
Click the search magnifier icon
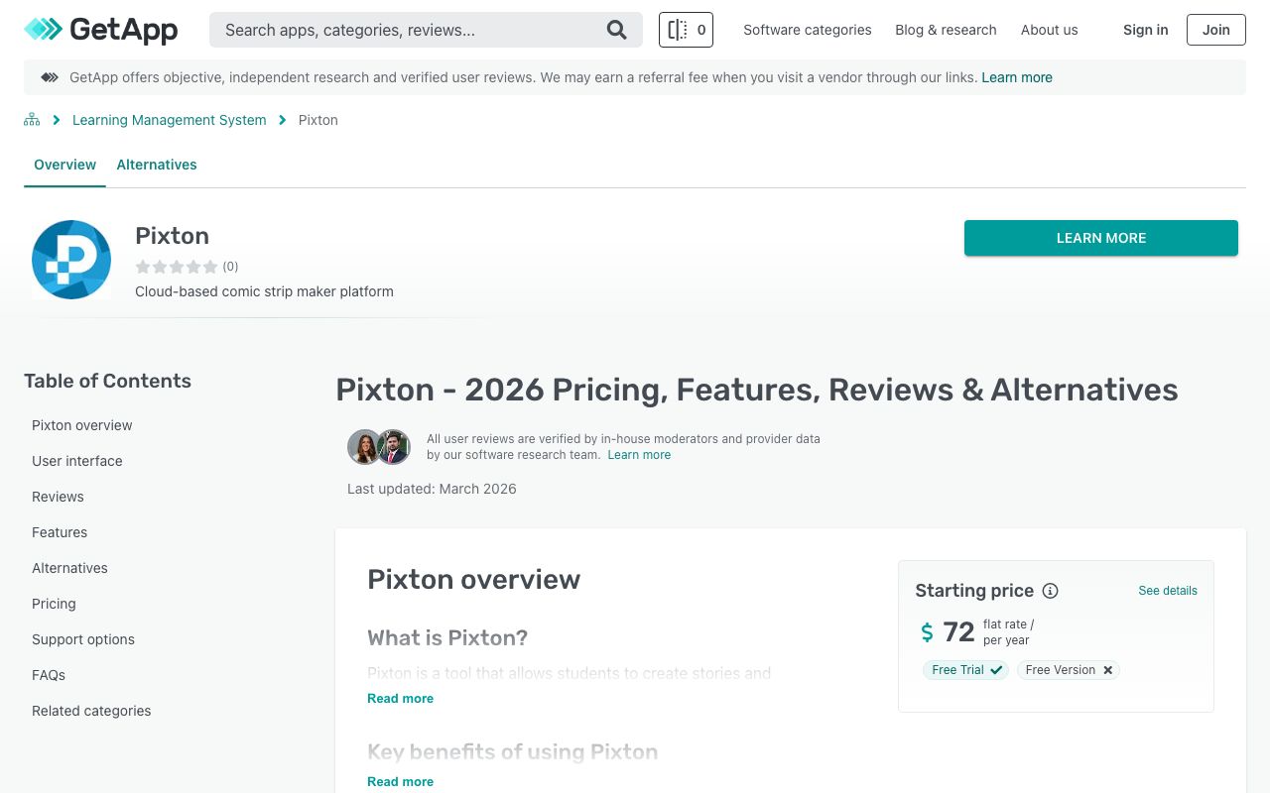point(617,30)
